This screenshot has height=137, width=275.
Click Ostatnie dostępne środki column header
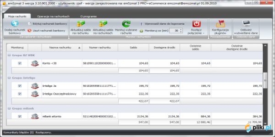pos(237,47)
